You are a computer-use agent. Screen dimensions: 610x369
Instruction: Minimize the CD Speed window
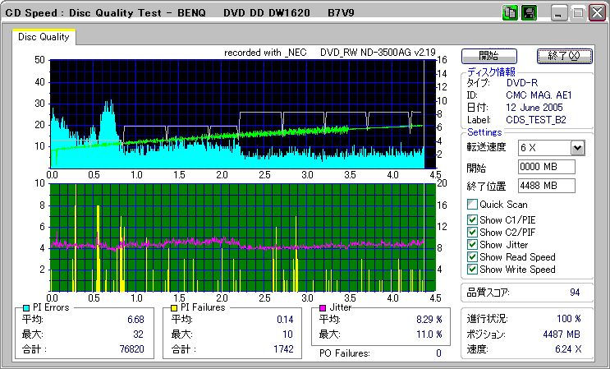(x=559, y=13)
